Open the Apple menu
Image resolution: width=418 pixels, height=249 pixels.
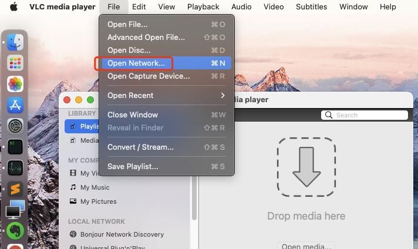coord(14,6)
